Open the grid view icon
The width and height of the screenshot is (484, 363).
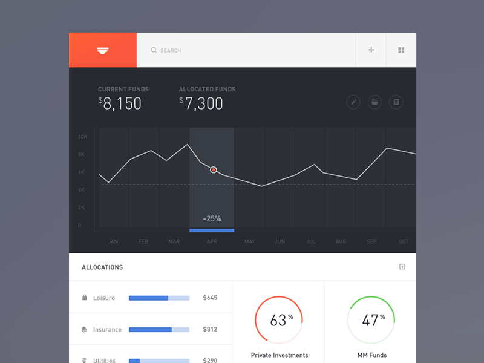pos(401,50)
